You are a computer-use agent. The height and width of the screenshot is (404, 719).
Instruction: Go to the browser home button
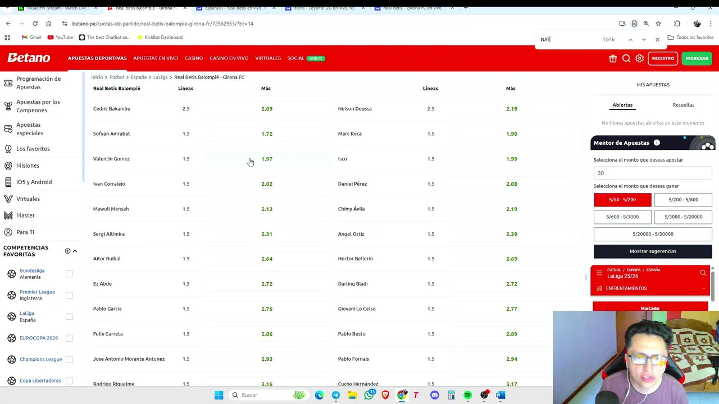click(x=48, y=24)
